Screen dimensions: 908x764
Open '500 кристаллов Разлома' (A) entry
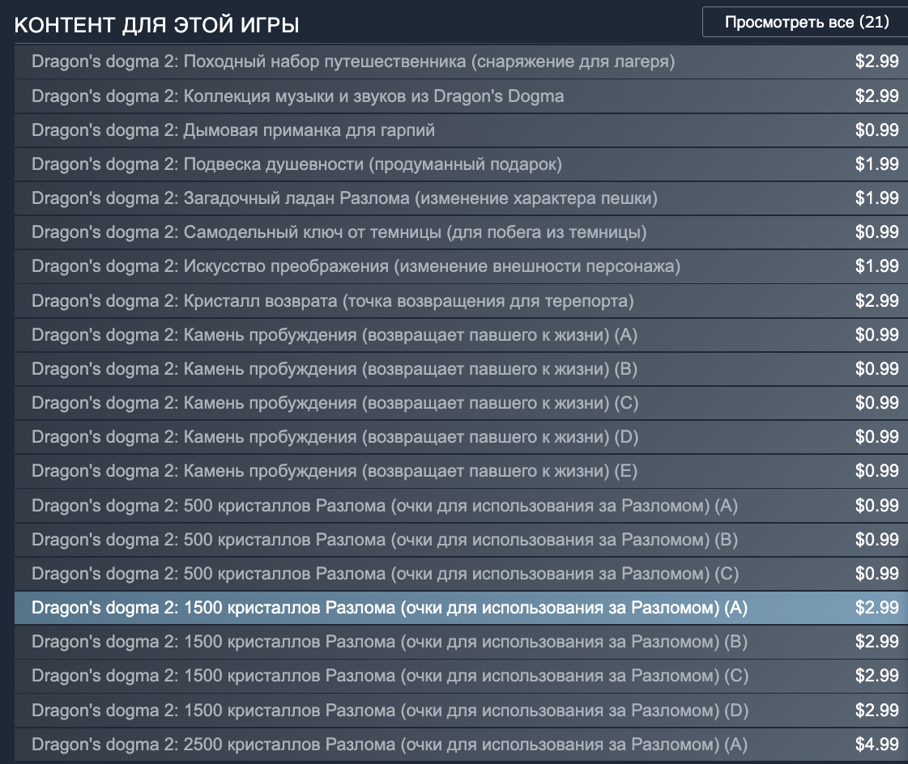coord(461,506)
